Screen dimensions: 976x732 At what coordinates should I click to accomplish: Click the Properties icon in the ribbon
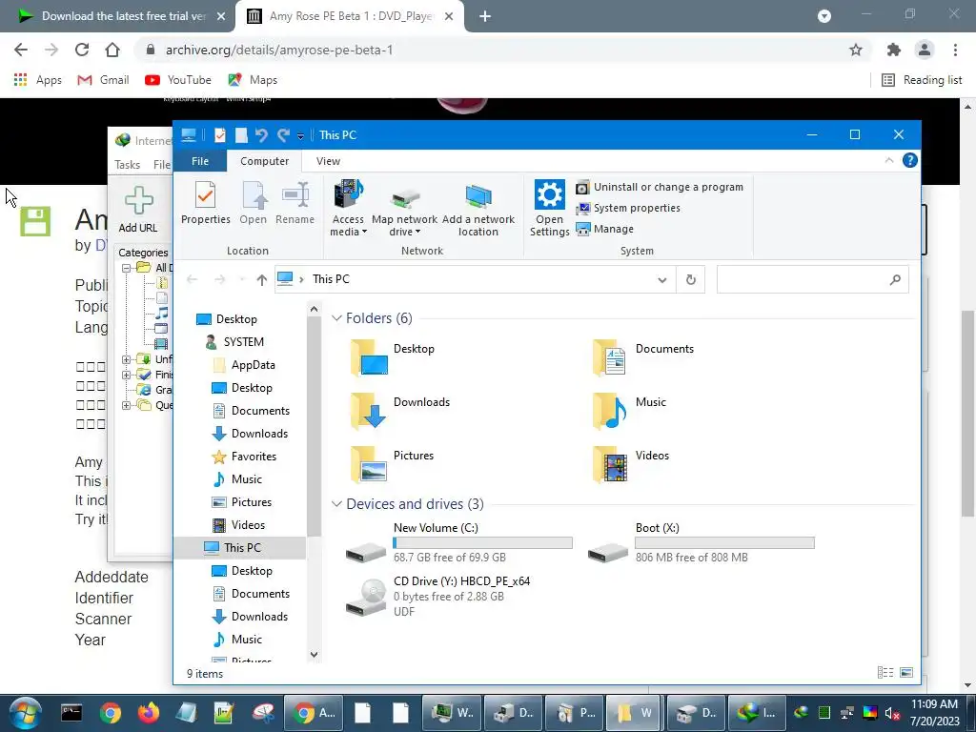(x=206, y=202)
